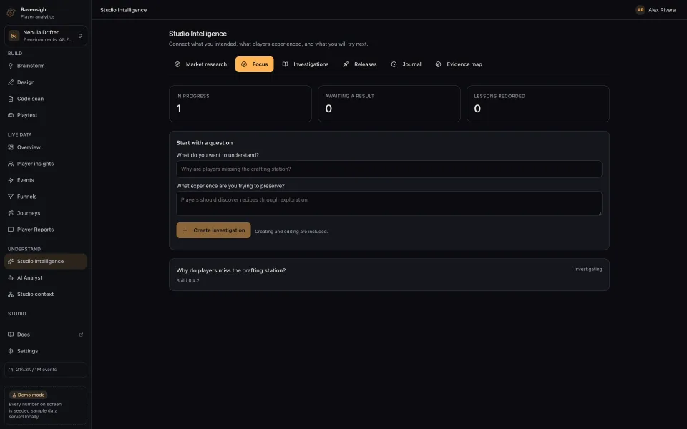Screen dimensions: 687x429
Task: Click the Studio context network icon
Action: [11, 294]
